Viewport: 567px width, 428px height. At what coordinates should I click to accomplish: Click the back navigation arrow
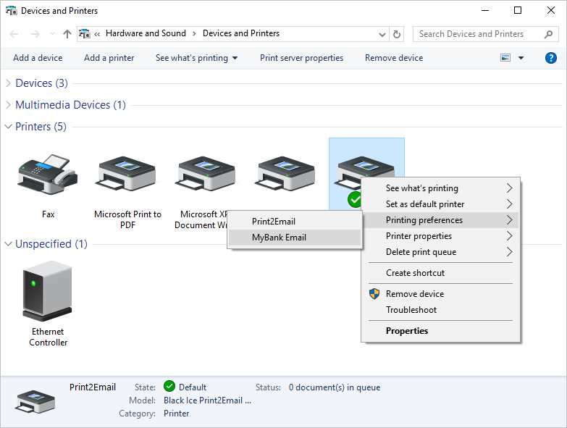(14, 34)
